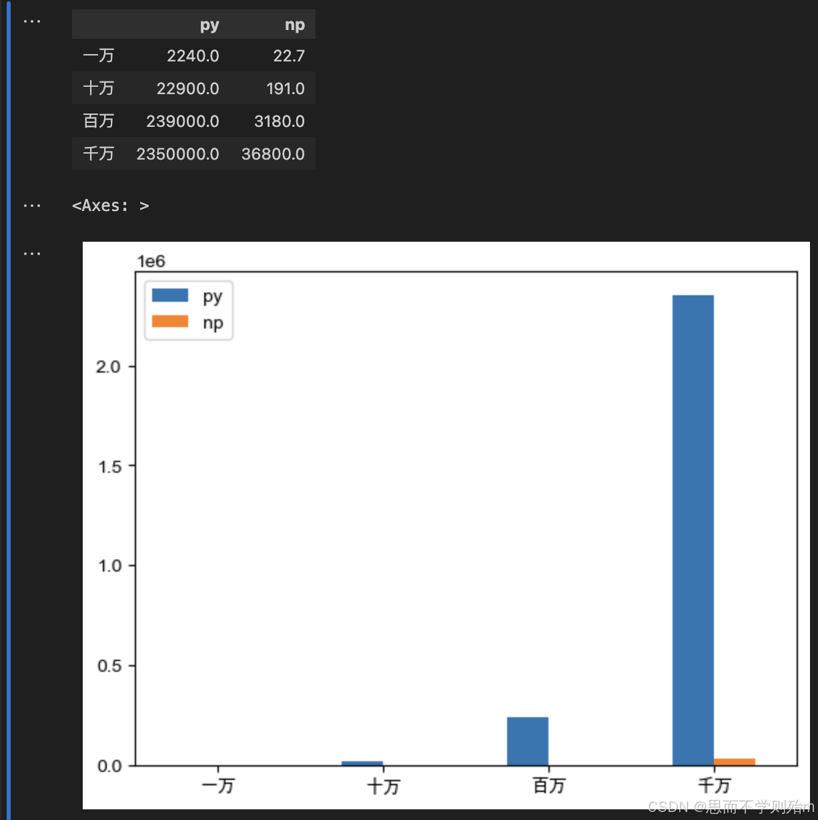Click the 百万 x-axis label

pos(549,785)
